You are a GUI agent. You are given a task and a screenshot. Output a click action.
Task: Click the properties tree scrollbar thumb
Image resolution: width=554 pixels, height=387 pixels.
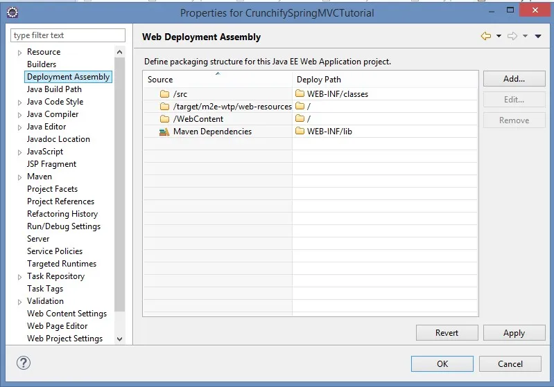pos(119,185)
